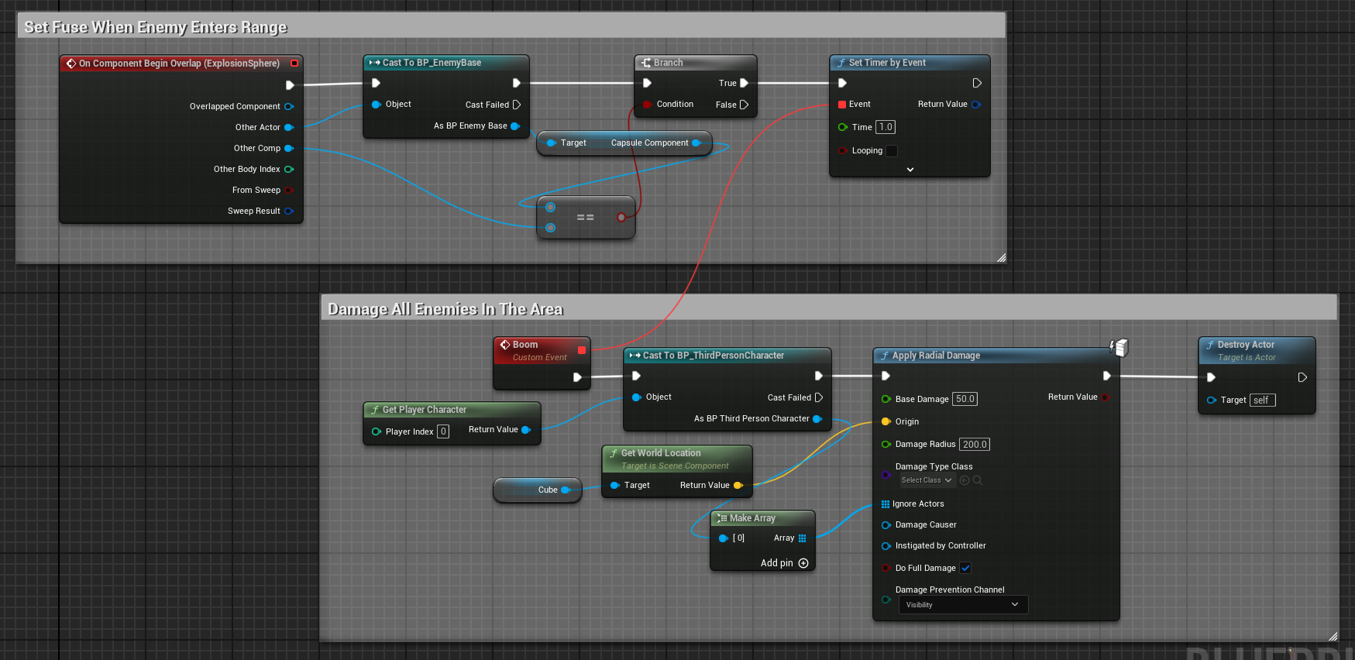Select the Destroy Actor node title
Screen dimensions: 1355x660
1246,345
